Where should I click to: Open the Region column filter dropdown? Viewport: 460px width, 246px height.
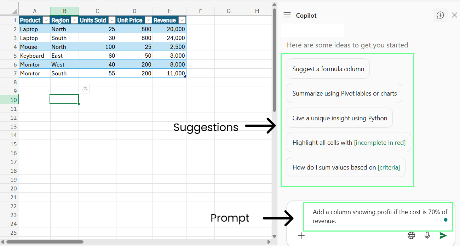[74, 20]
